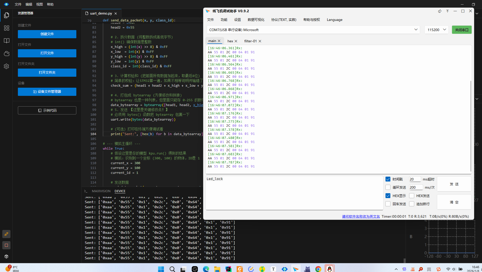Click the volume icon in system tray

click(x=454, y=269)
